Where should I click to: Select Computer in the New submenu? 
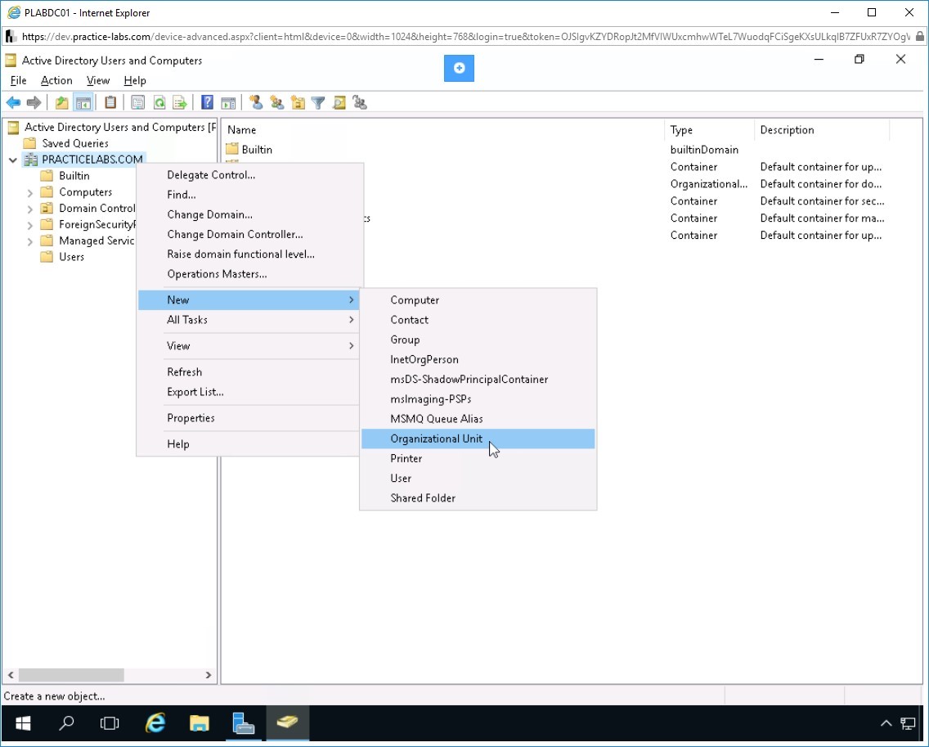tap(478, 300)
